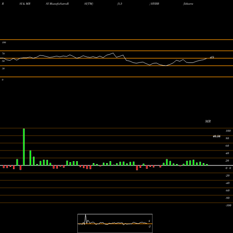The width and height of the screenshot is (233, 233).
Task: Click the MR axis label '-20'
Action: [227, 176]
